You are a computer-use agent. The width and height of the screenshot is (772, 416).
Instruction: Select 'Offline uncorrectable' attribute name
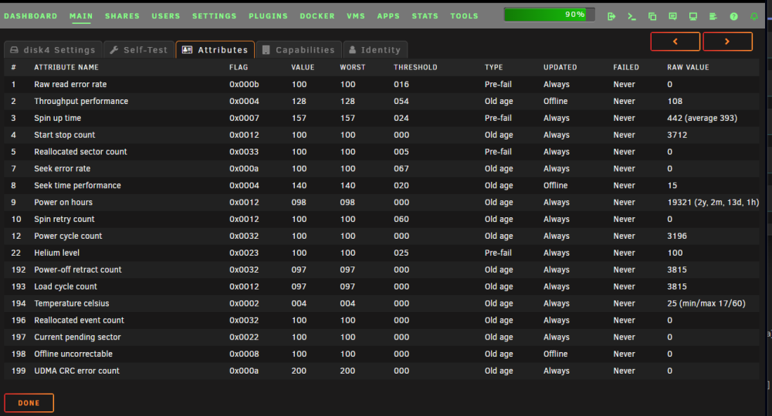[x=73, y=354]
